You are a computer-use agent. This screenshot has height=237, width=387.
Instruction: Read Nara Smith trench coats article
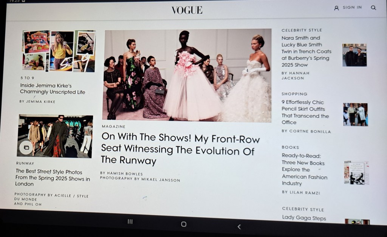click(x=306, y=51)
